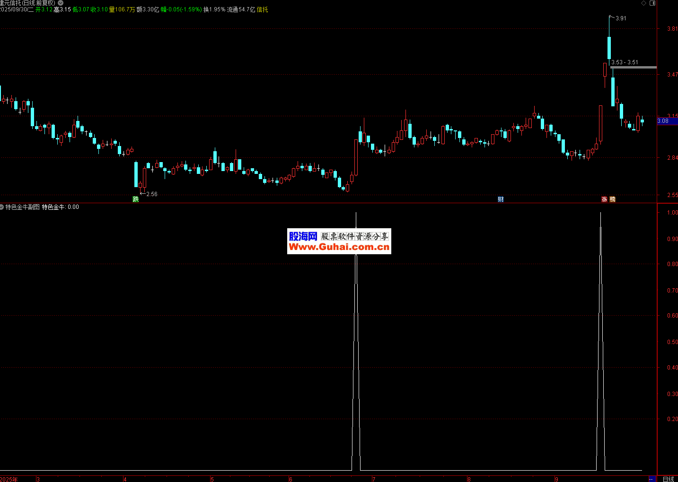Click the 2025年 year label on time axis
The height and width of the screenshot is (482, 678).
9,479
